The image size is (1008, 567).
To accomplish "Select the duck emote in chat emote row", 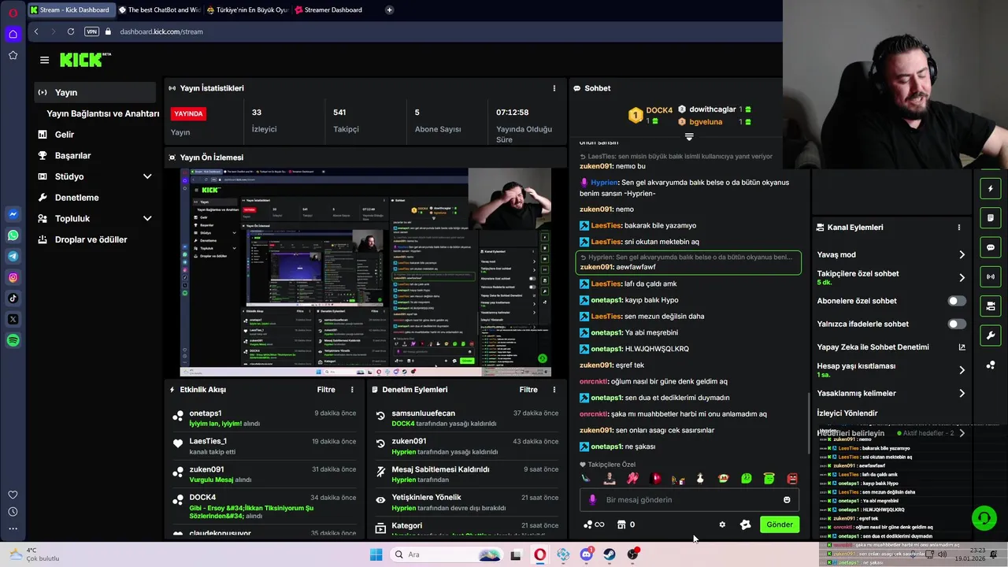I will tap(700, 478).
